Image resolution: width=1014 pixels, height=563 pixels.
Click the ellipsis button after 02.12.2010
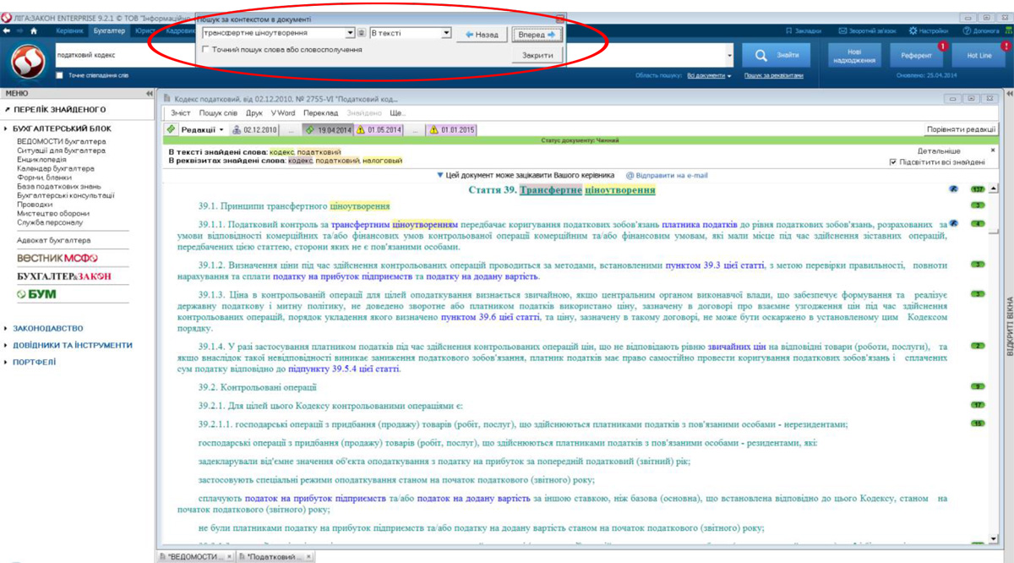(292, 130)
